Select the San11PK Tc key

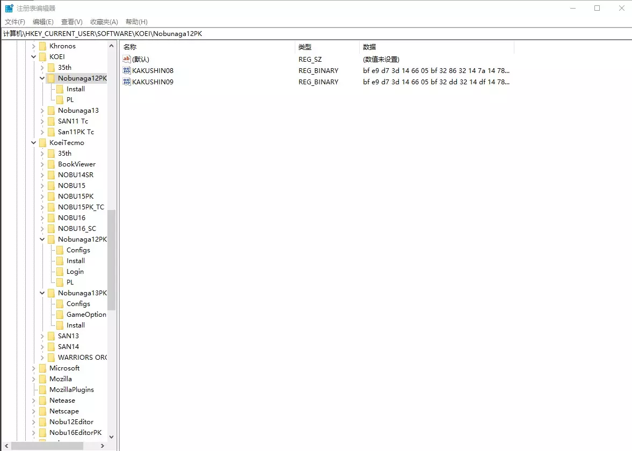pyautogui.click(x=76, y=132)
